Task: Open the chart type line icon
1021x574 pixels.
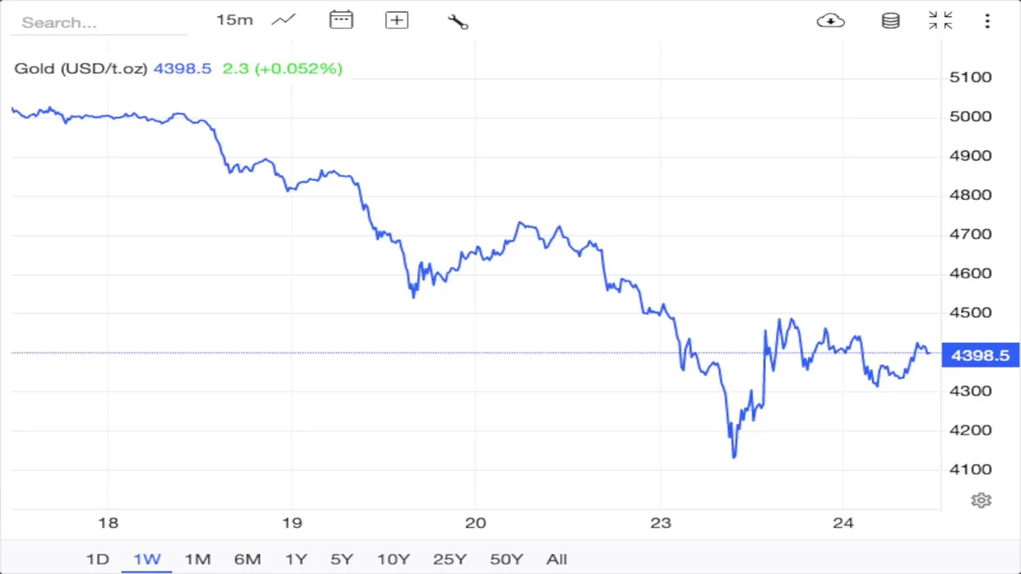Action: [283, 21]
